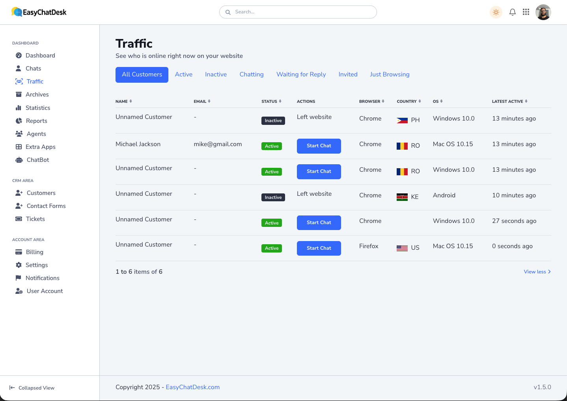Click the Tickets icon
Image resolution: width=567 pixels, height=401 pixels.
[19, 219]
